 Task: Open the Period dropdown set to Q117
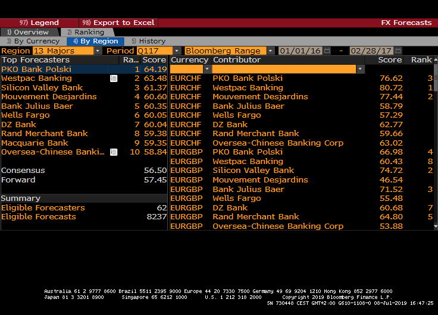[x=177, y=51]
